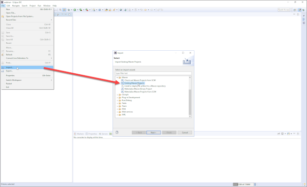Switch to the Debug perspective icon at far right

(x=304, y=10)
